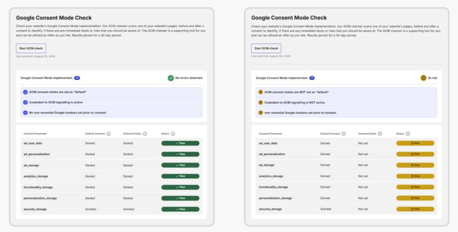This screenshot has height=232, width=458.
Task: Click Risk badge for functionality_storage
Action: [415, 187]
